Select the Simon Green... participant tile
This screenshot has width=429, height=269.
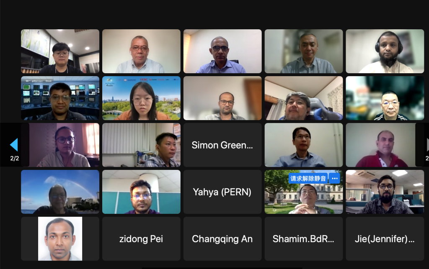222,145
